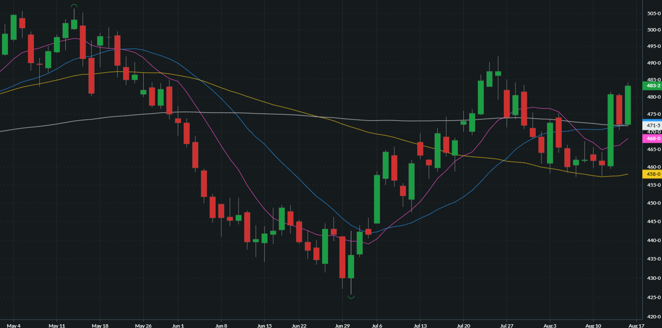Select the 450-0 price level label
The height and width of the screenshot is (328, 662).
pyautogui.click(x=654, y=203)
